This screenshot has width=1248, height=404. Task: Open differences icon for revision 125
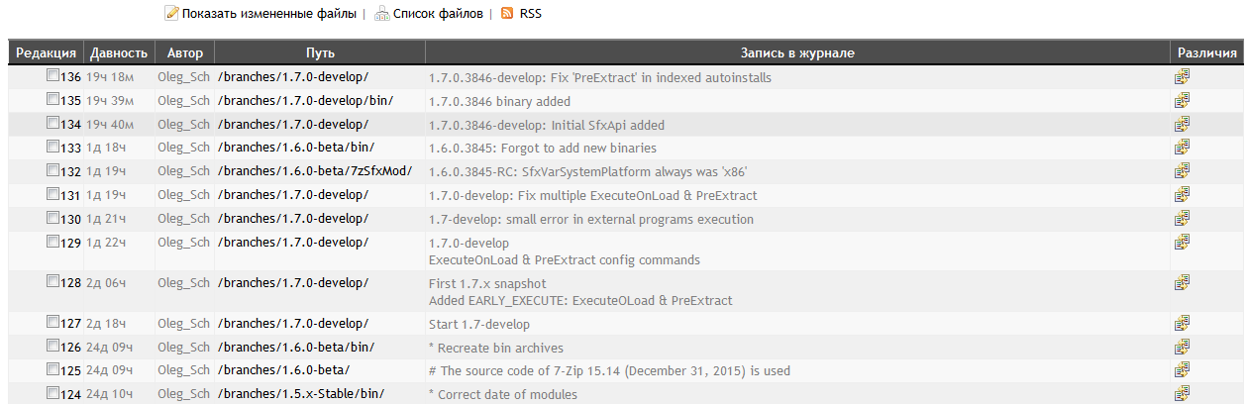[1182, 370]
